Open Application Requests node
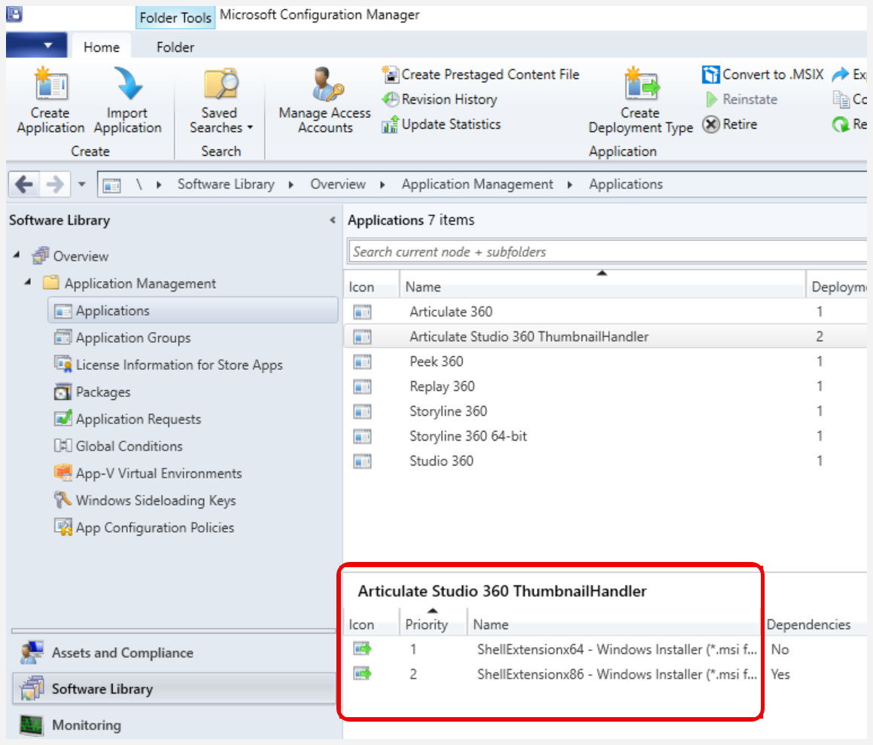Image resolution: width=873 pixels, height=745 pixels. pos(138,419)
